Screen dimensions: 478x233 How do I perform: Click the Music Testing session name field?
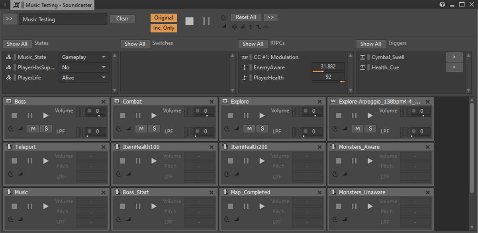point(63,19)
